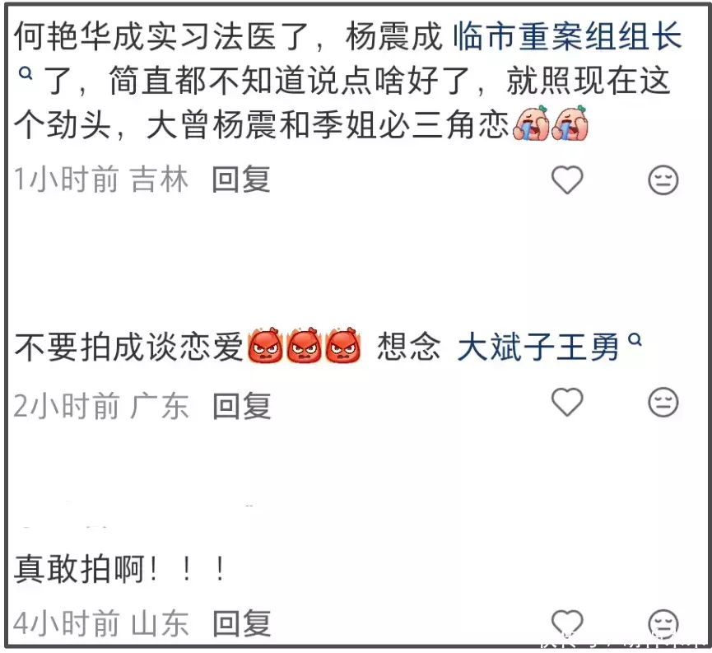712x653 pixels.
Task: Dislike the 2小时前 广东 comment
Action: tap(663, 402)
